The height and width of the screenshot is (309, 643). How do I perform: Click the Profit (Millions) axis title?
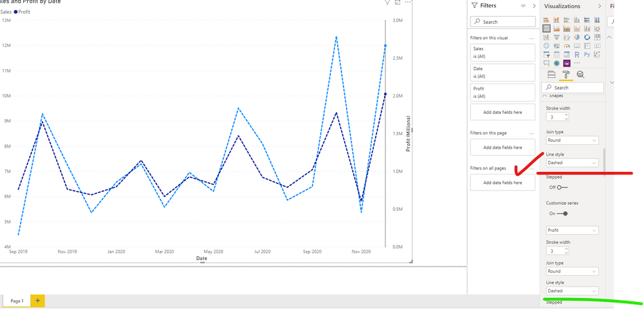coord(408,134)
